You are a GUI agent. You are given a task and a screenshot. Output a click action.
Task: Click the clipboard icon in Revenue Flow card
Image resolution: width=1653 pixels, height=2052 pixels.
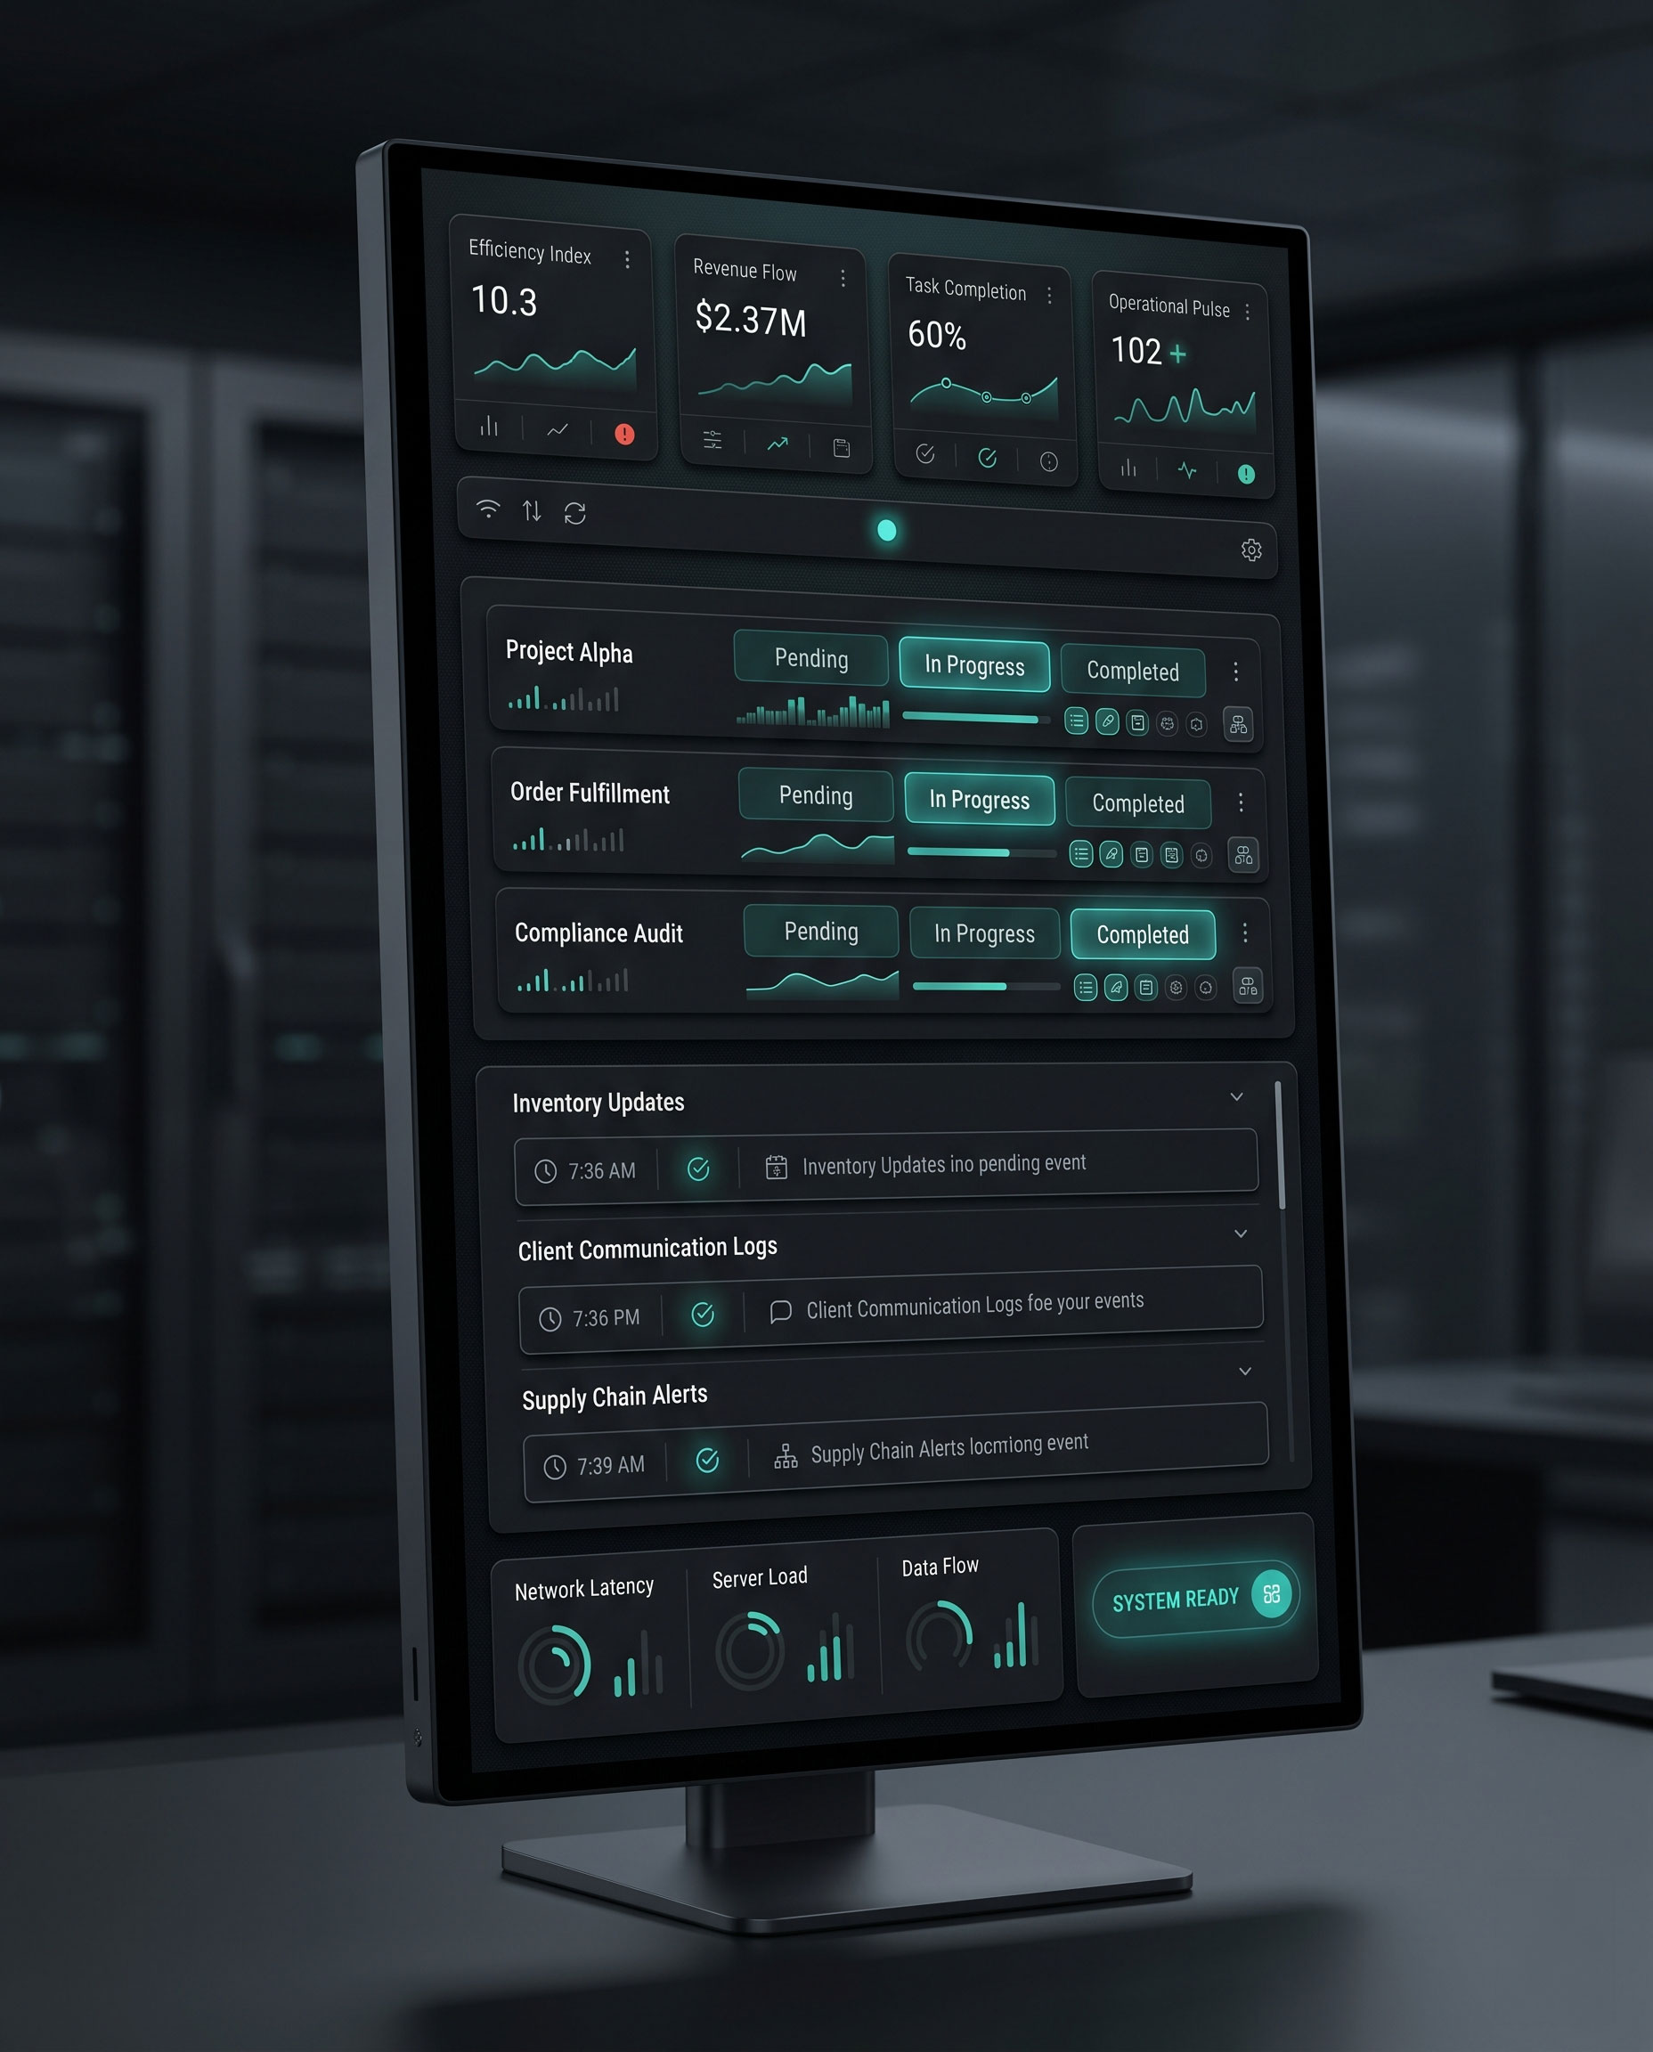842,447
